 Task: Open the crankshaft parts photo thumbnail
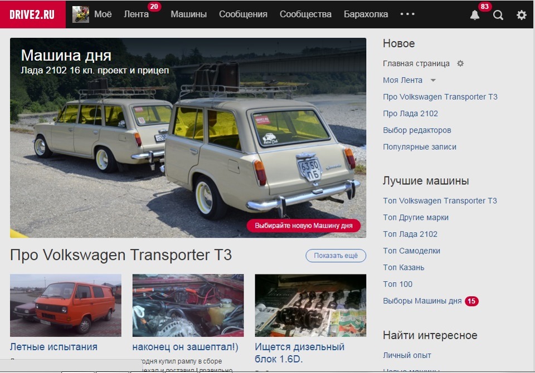(x=310, y=306)
